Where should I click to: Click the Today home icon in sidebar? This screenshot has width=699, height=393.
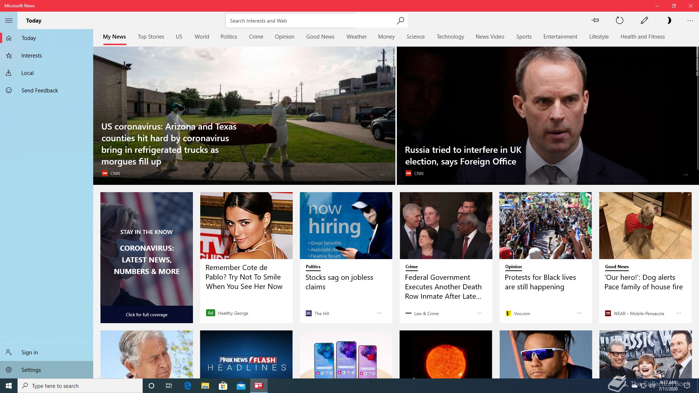(x=9, y=38)
